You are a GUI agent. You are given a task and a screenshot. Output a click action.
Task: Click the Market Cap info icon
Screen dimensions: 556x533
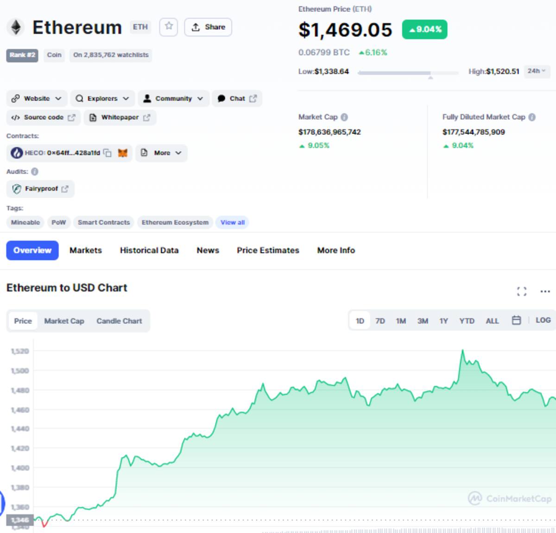344,117
